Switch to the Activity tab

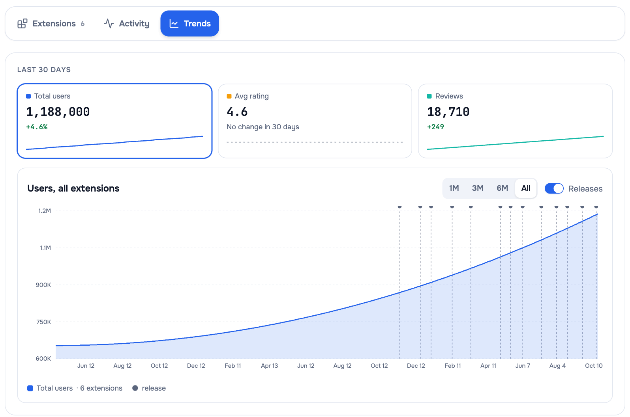tap(127, 24)
